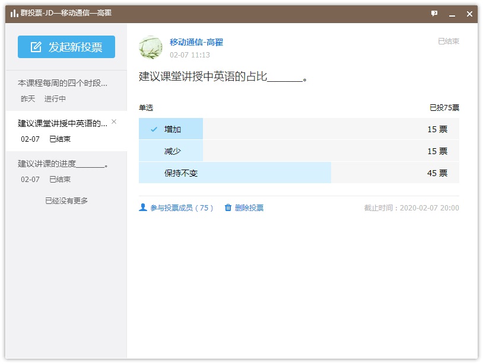Click the 已投75票 total count text
The width and height of the screenshot is (483, 364).
point(444,108)
